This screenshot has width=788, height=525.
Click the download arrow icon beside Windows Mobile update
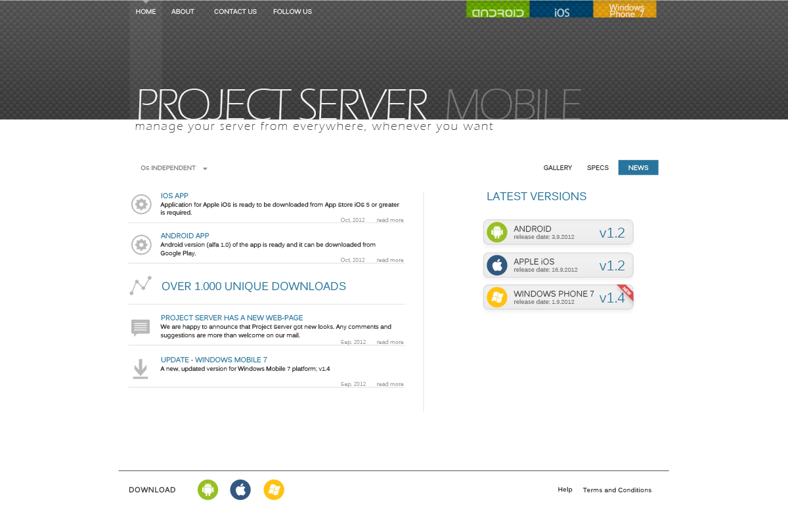(x=141, y=369)
